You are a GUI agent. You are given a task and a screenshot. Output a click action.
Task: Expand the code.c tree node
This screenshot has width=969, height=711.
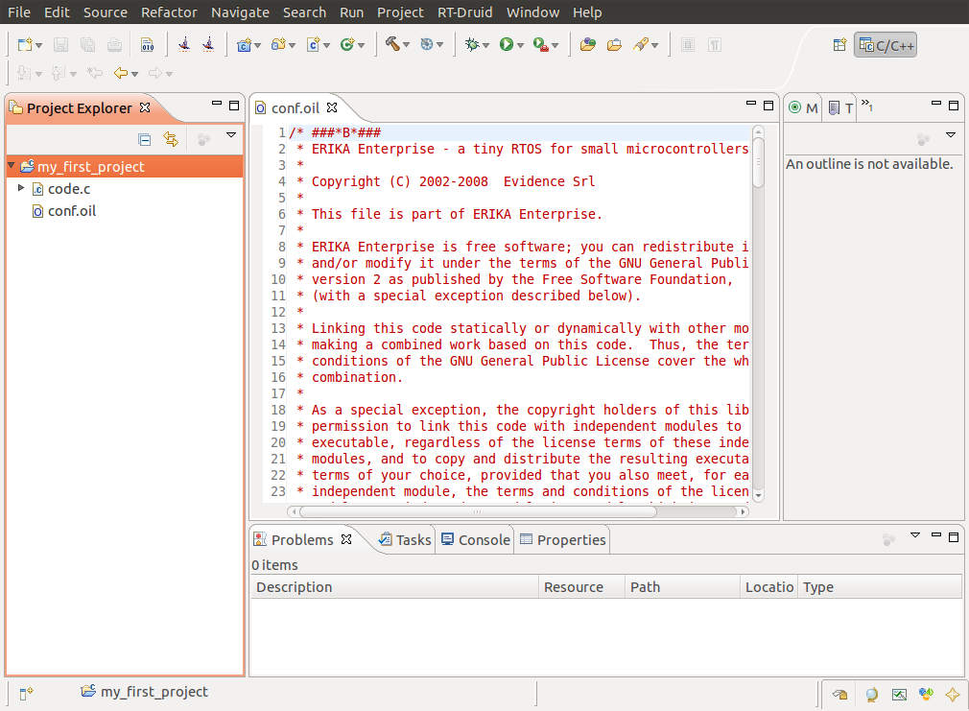pos(21,187)
